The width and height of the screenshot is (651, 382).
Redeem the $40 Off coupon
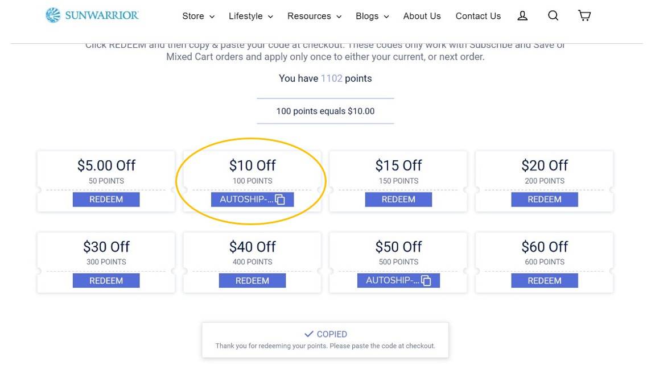coord(253,281)
